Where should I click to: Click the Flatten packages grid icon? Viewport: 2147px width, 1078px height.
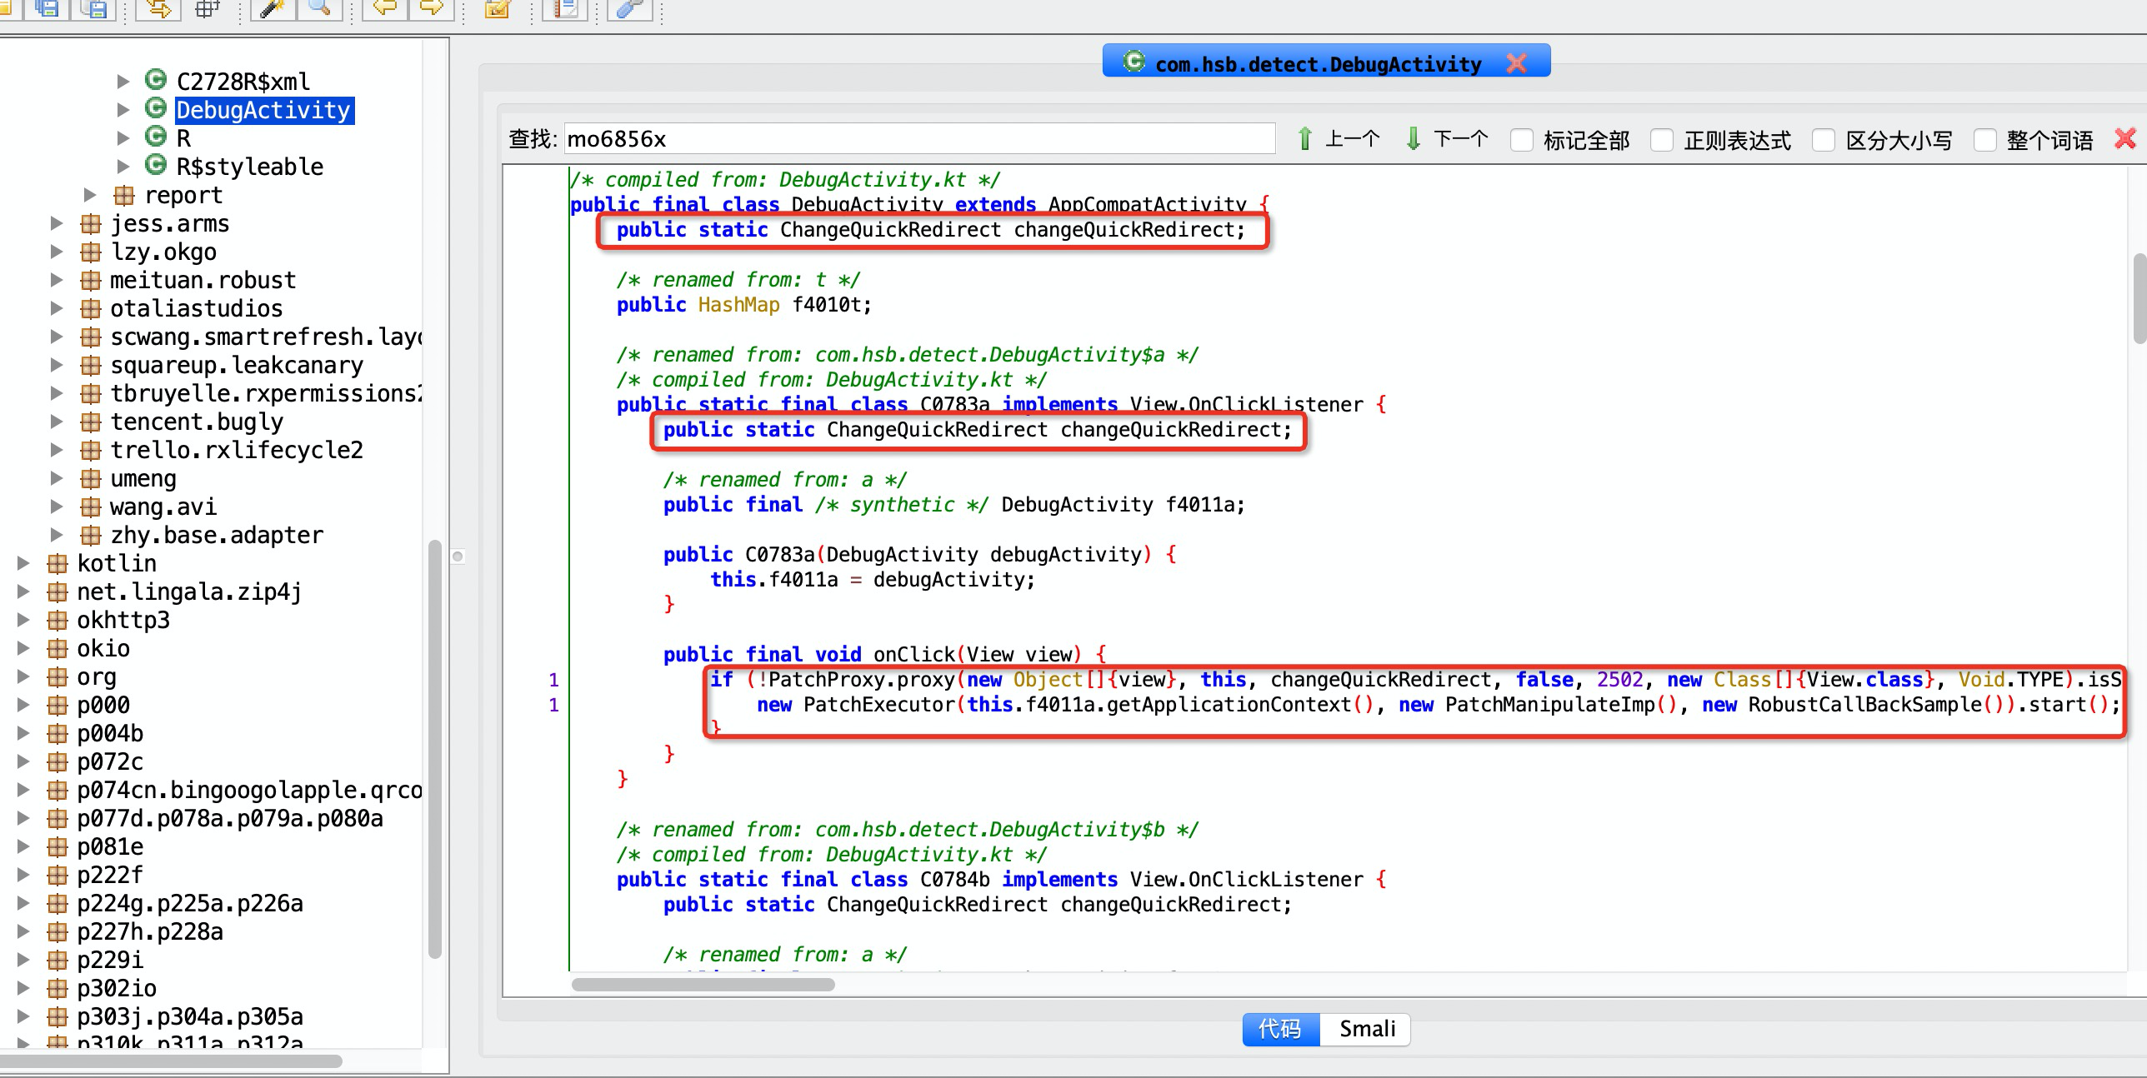207,8
